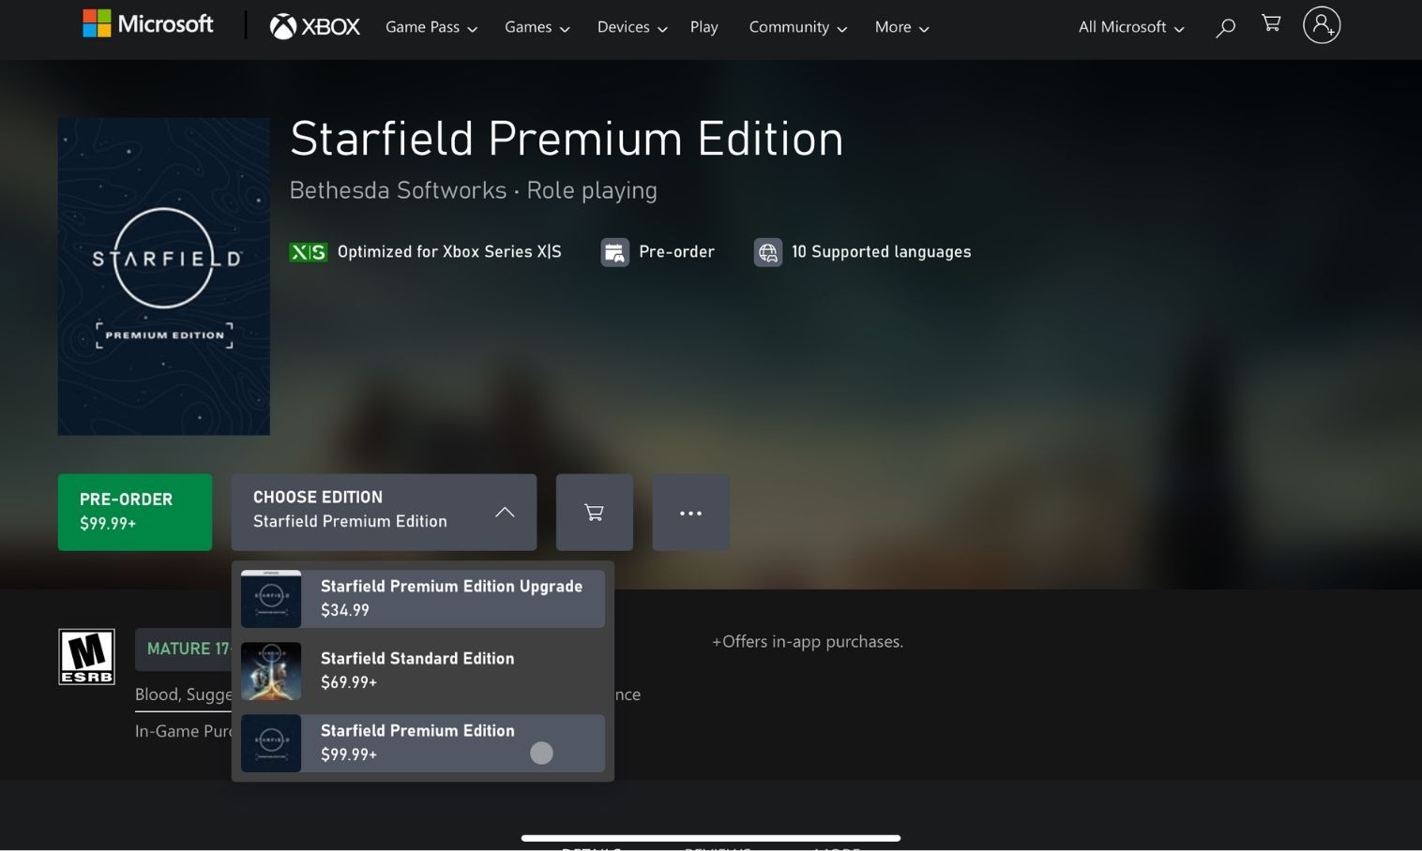
Task: Expand the Devices menu
Action: pyautogui.click(x=630, y=27)
